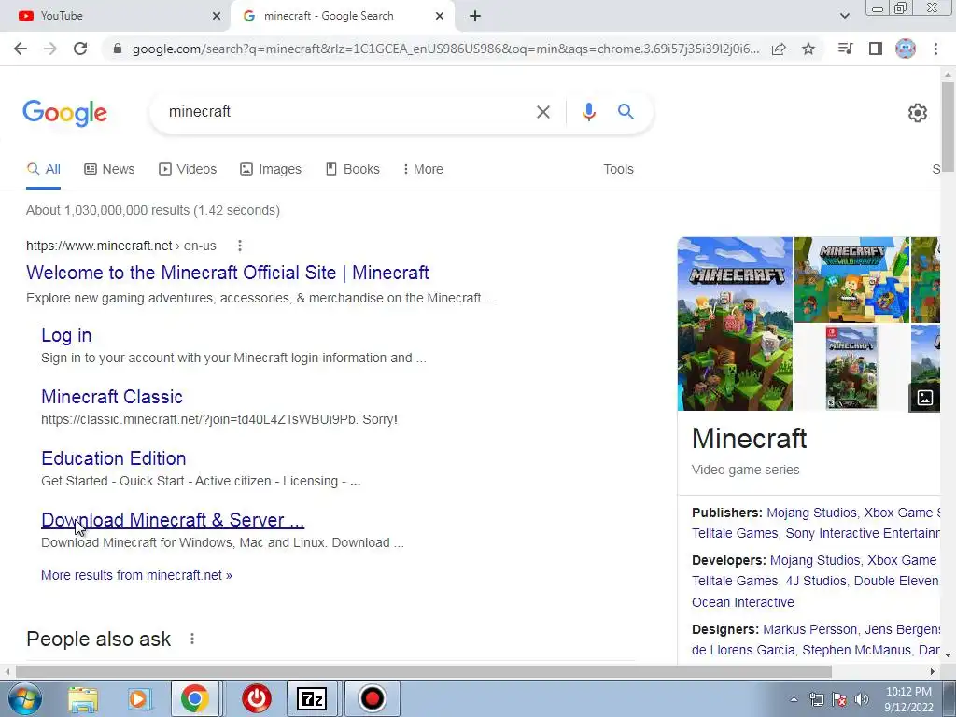
Task: Click More results from minecraft.net
Action: [x=136, y=575]
